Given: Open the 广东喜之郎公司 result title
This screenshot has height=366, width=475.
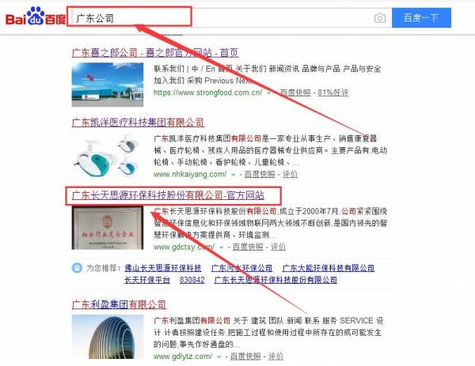Looking at the screenshot, I should pyautogui.click(x=155, y=53).
